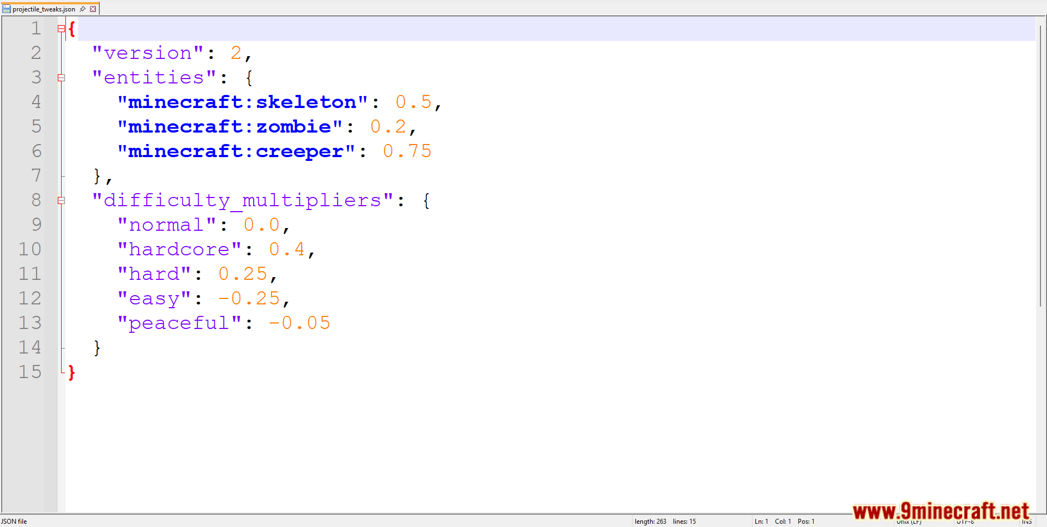Click the Ln/Col/Pos cursor position field
1047x527 pixels.
(784, 522)
